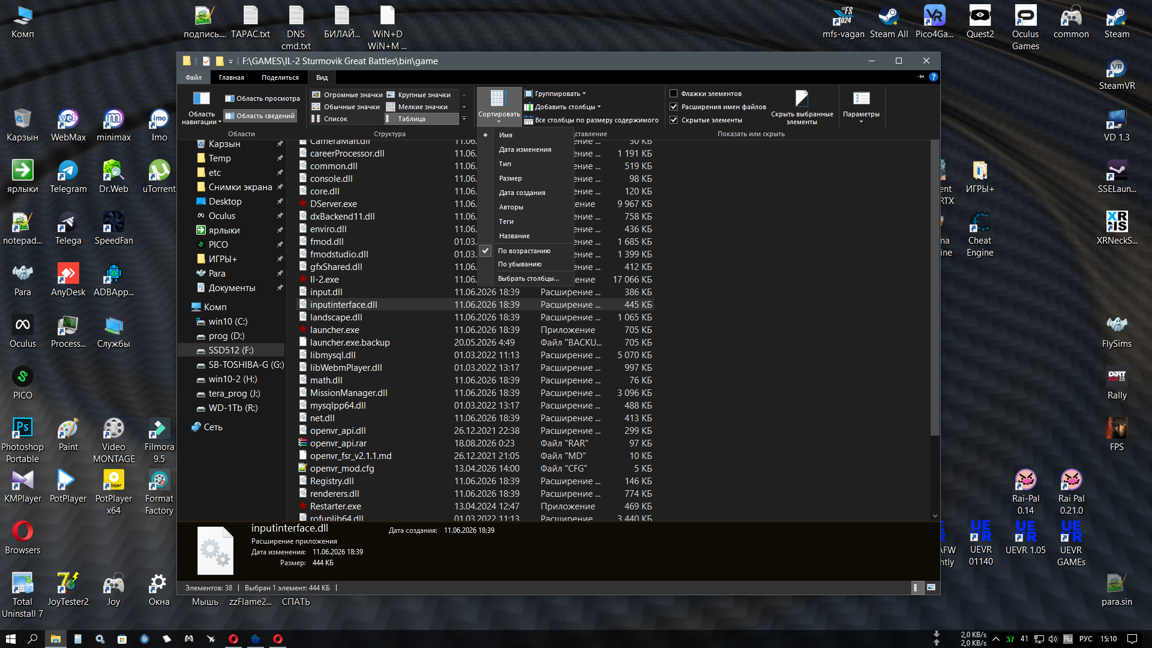
Task: Launch KMPlayer from the desktop
Action: pyautogui.click(x=22, y=487)
